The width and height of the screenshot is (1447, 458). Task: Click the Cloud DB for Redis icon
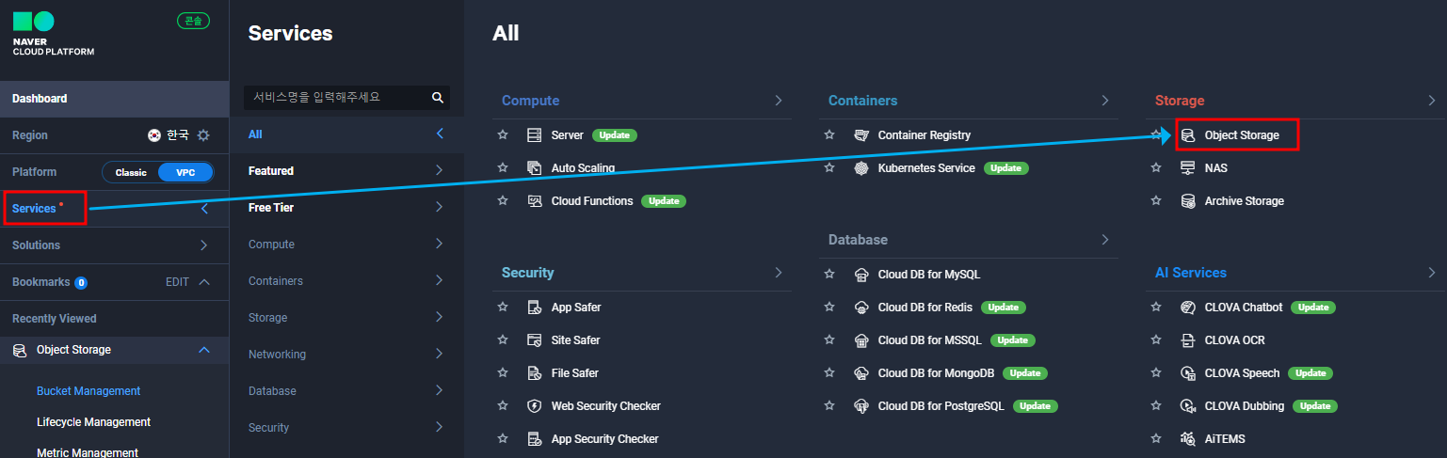click(860, 308)
